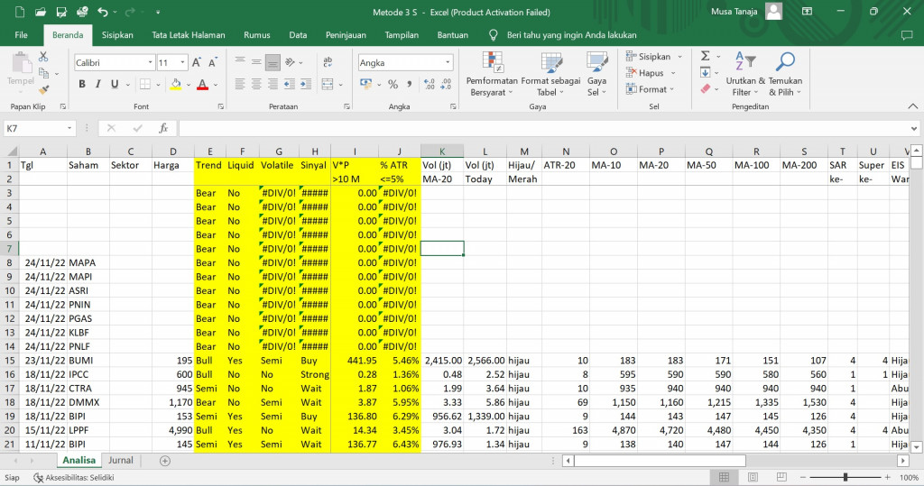Open Pemformatan Bersyarat conditional formatting
This screenshot has width=924, height=486.
pos(492,74)
